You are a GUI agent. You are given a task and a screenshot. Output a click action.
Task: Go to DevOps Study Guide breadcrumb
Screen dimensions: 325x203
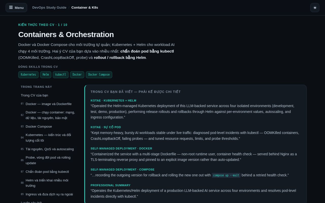coord(49,8)
